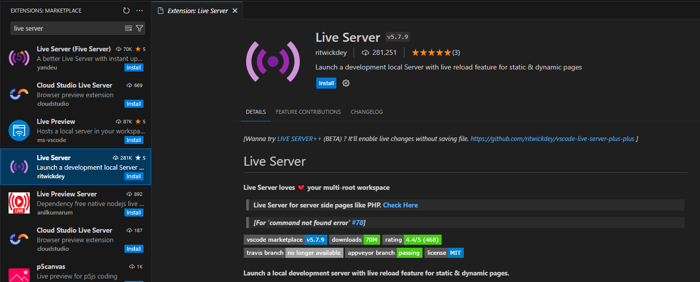Install Live Server from the results list
Screen dimensions: 700x282
(134, 176)
